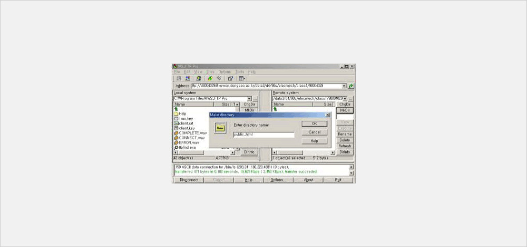This screenshot has width=527, height=247.
Task: Click the second toolbar icon with two figures
Action: (x=188, y=78)
